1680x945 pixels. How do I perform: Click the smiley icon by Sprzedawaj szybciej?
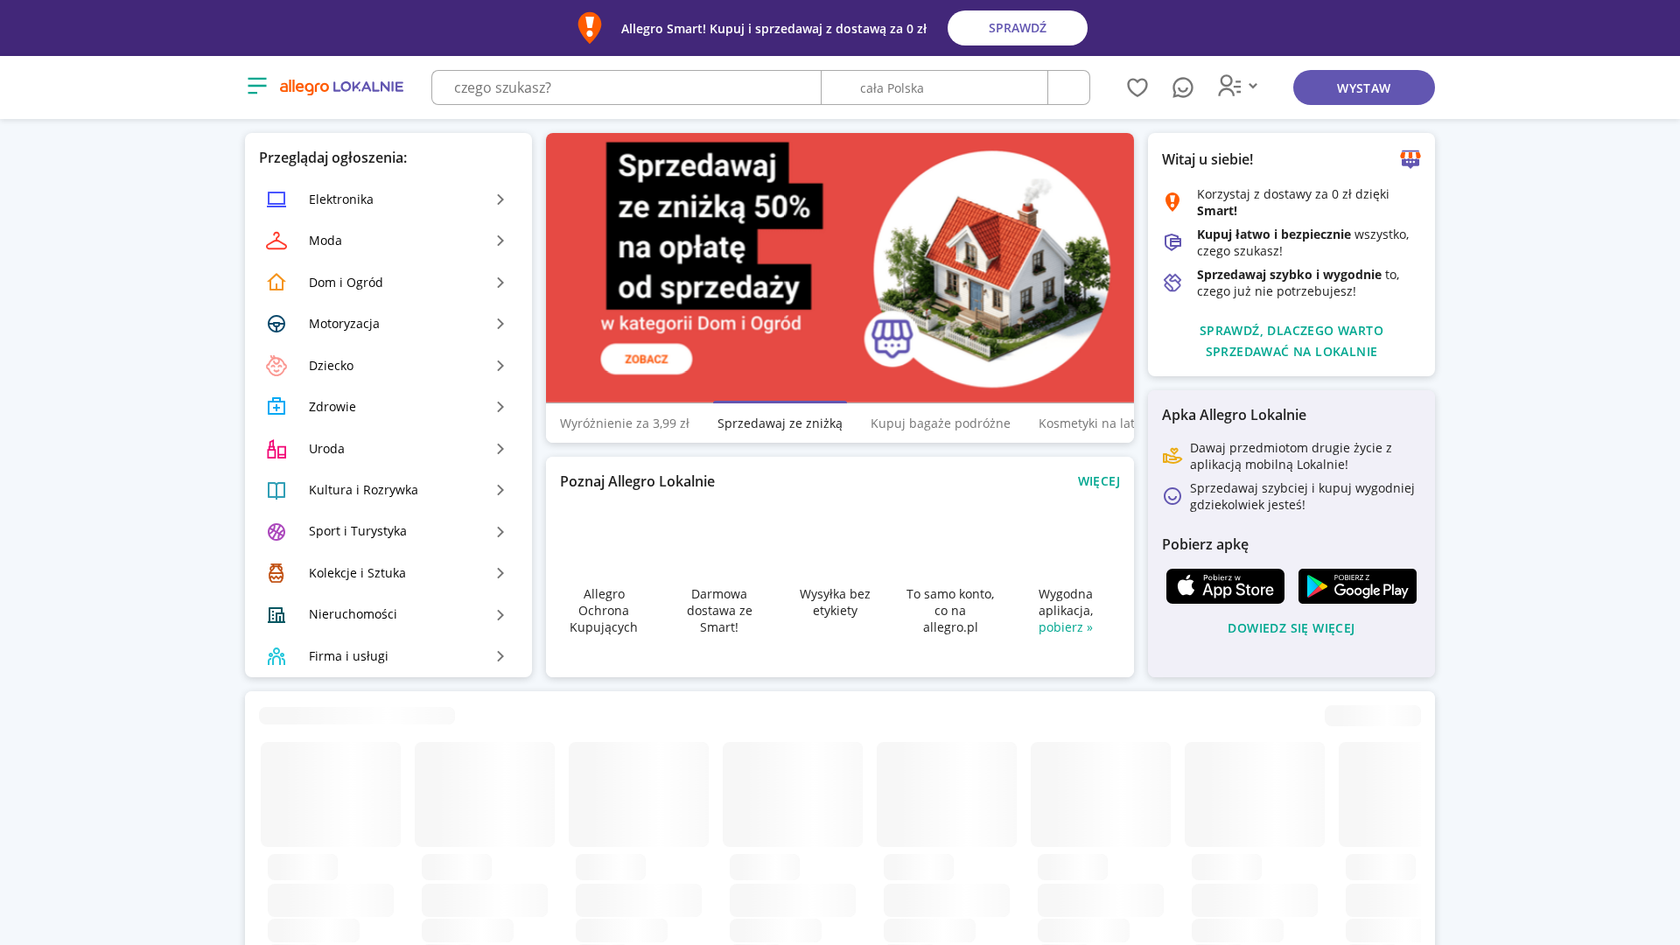tap(1172, 496)
